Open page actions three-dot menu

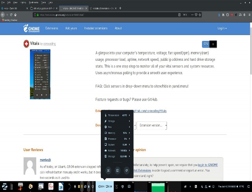(x=192, y=15)
